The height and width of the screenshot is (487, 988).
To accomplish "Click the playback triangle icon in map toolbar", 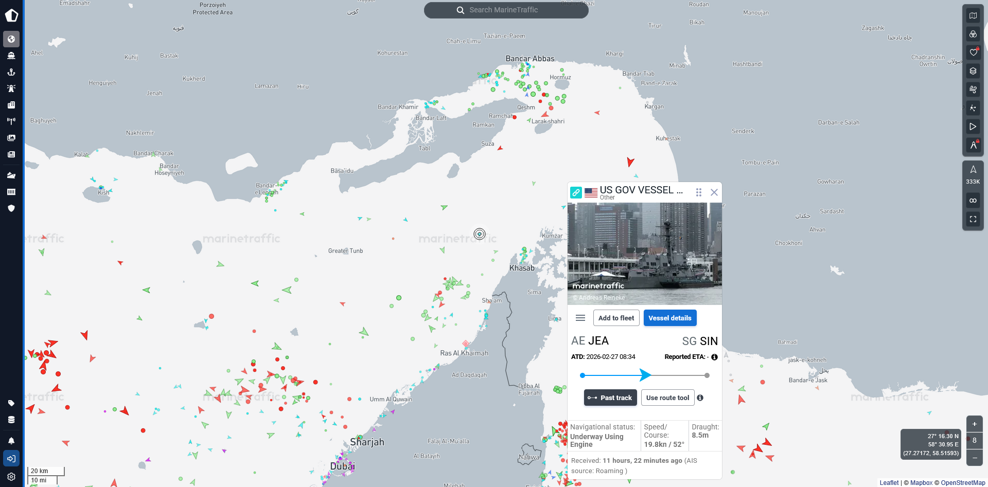I will pos(973,127).
